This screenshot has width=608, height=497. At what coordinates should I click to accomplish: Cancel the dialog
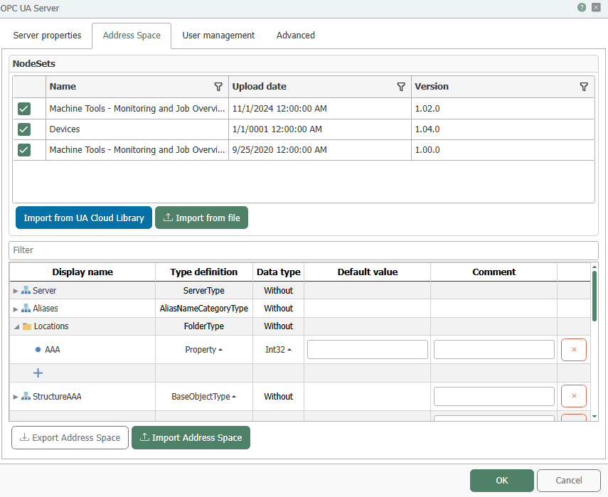[x=568, y=481]
